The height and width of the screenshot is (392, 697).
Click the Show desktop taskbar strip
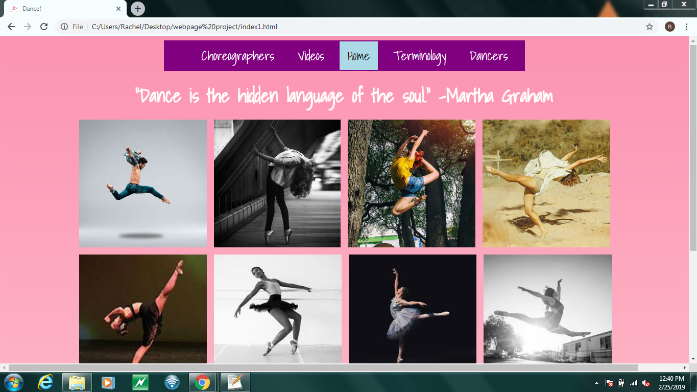(x=694, y=382)
